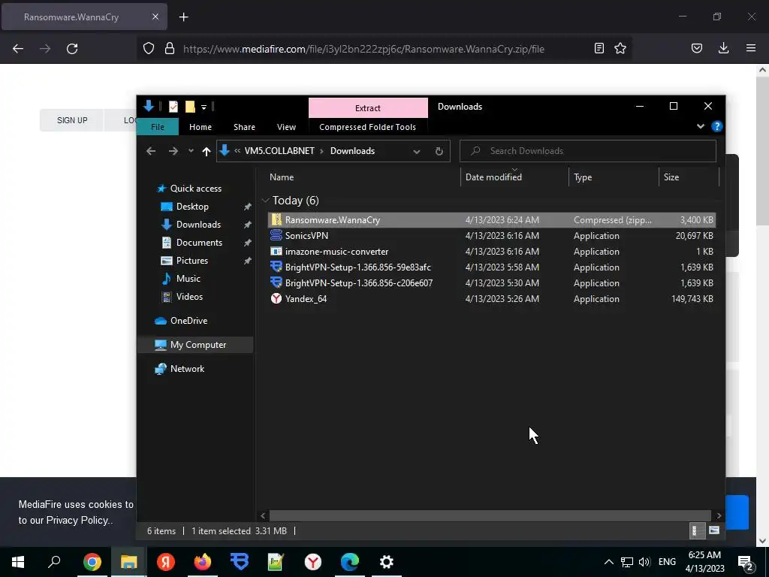The image size is (769, 577).
Task: Collapse the Today (6) group
Action: tap(266, 200)
